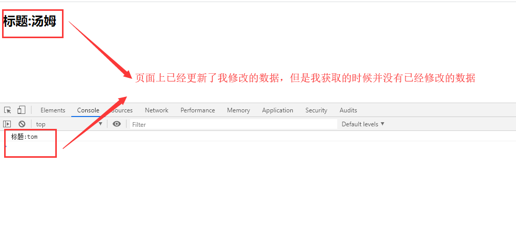Toggle the device toolbar icon
This screenshot has width=516, height=232.
click(x=21, y=110)
